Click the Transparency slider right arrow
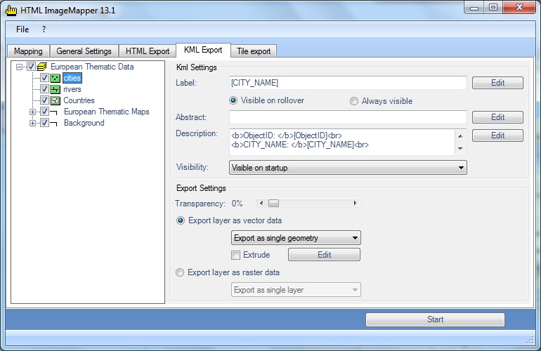541x351 pixels. [355, 204]
